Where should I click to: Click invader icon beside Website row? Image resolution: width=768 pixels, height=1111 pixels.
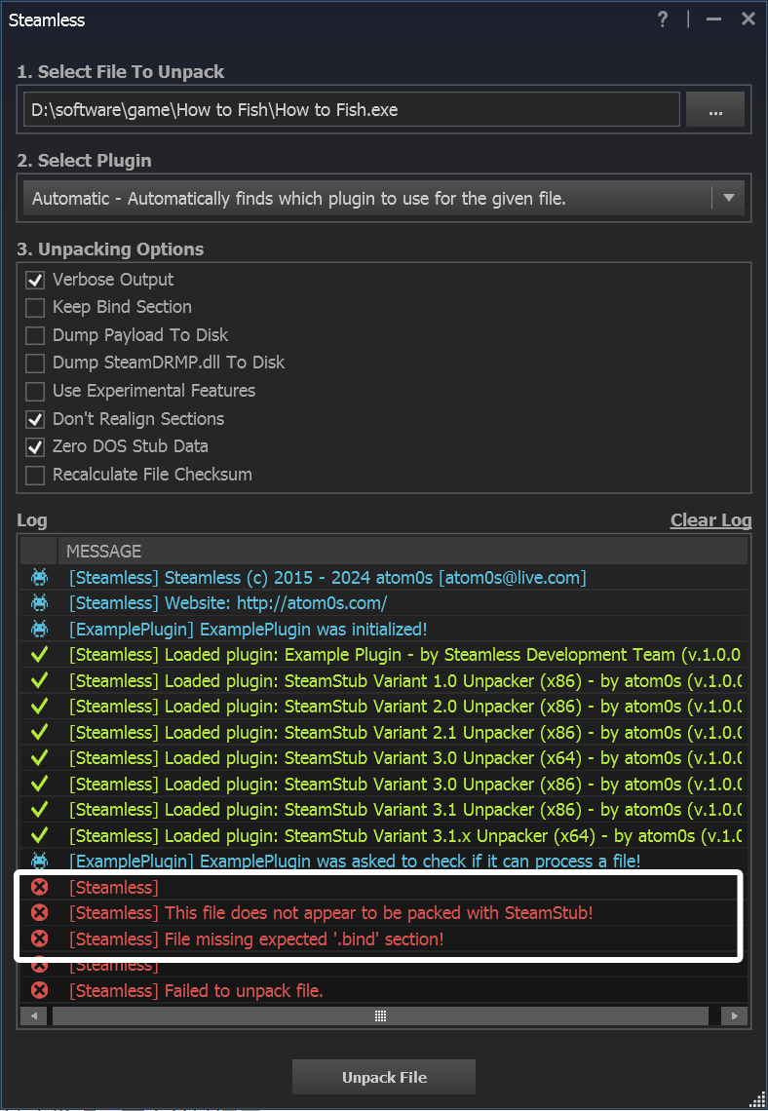pyautogui.click(x=40, y=603)
